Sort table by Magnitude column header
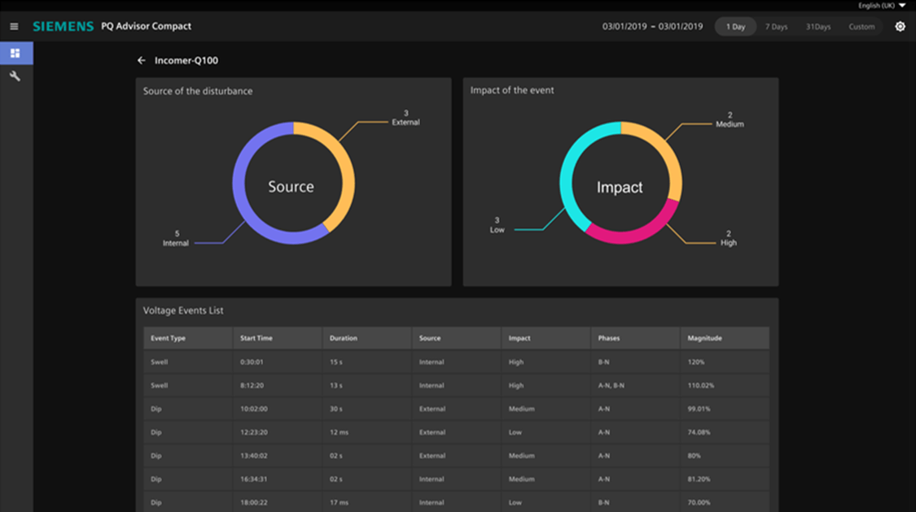This screenshot has height=512, width=916. 704,338
